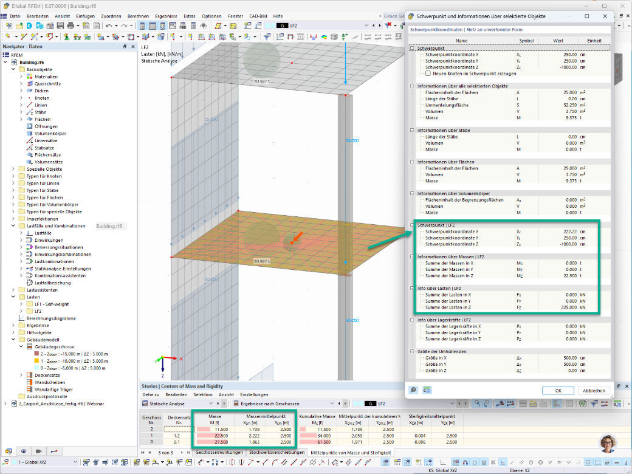Select the Lastkombinationen tree item
The height and width of the screenshot is (474, 632).
[54, 261]
